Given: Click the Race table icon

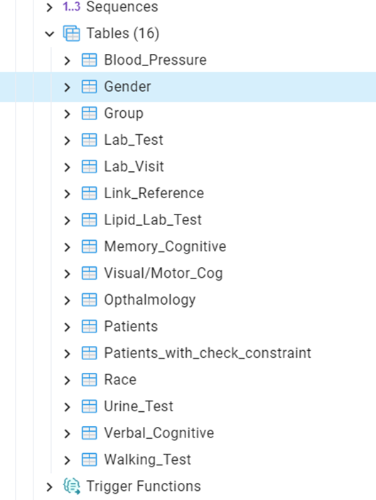Looking at the screenshot, I should tap(89, 380).
